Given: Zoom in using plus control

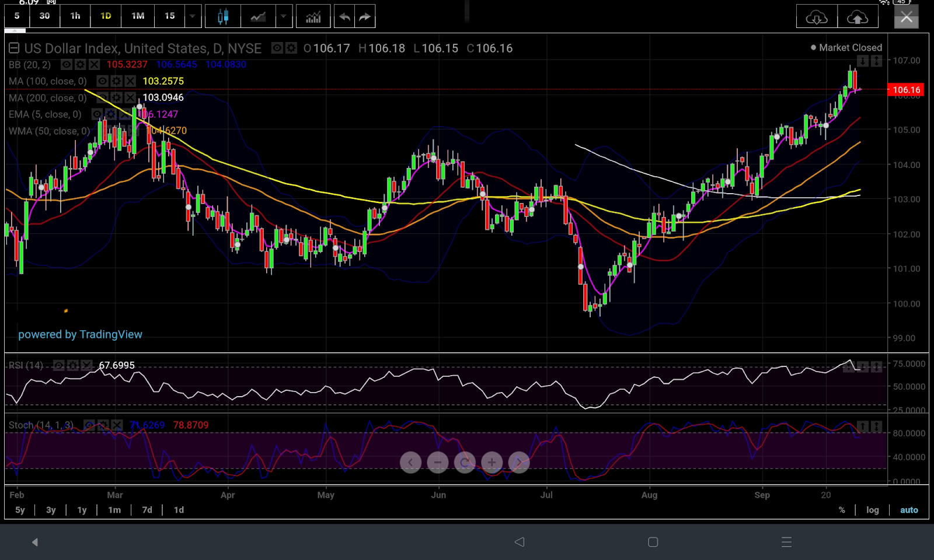Looking at the screenshot, I should pos(492,463).
